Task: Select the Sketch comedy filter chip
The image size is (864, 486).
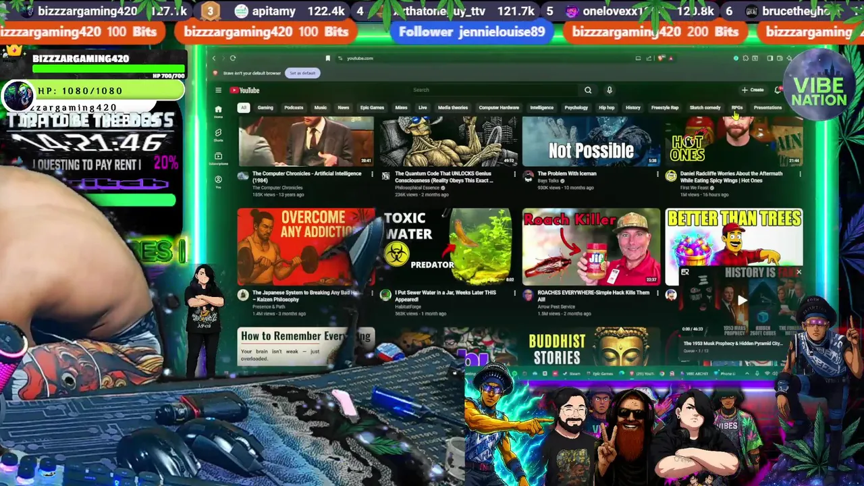Action: point(705,108)
